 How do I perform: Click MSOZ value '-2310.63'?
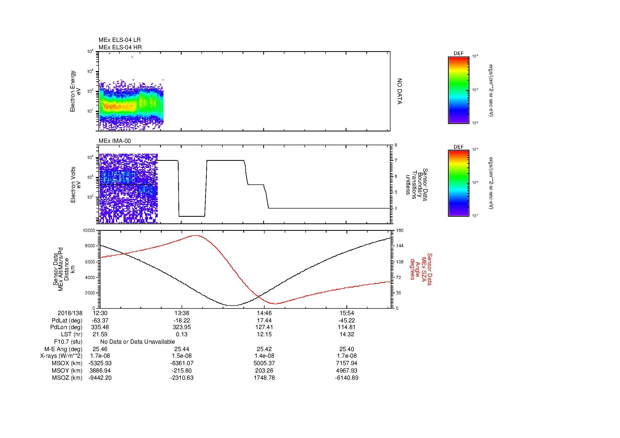click(x=182, y=378)
